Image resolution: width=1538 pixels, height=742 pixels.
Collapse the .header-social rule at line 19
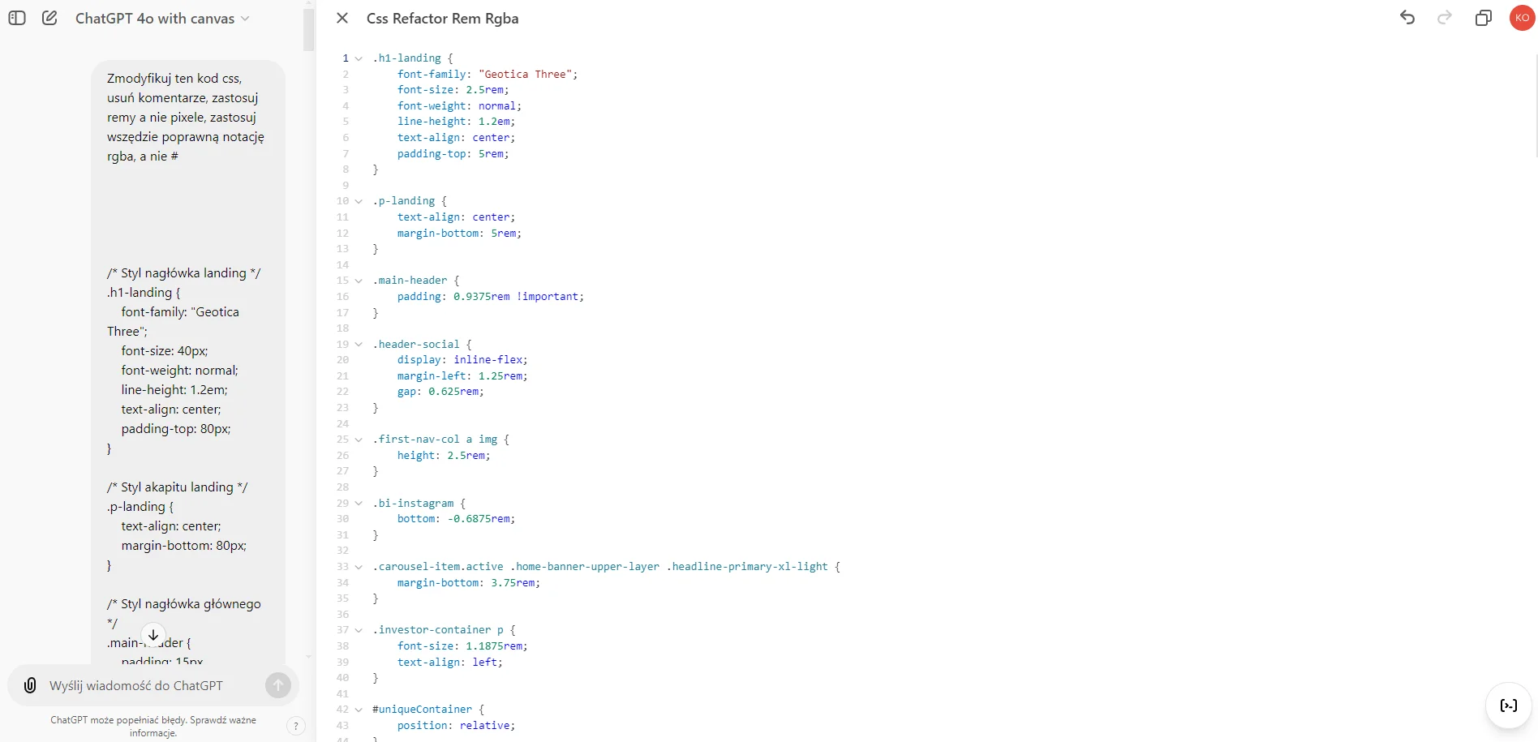pyautogui.click(x=359, y=345)
